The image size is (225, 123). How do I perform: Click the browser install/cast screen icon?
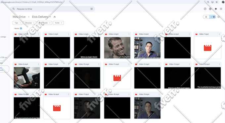point(212,2)
